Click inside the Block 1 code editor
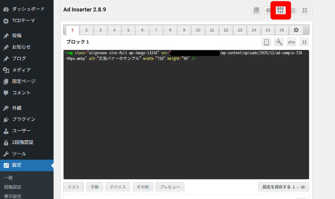Screen dimensions: 335x199 click(x=186, y=115)
